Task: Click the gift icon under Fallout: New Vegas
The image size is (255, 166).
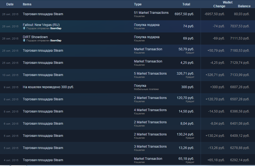Action: 24,28
